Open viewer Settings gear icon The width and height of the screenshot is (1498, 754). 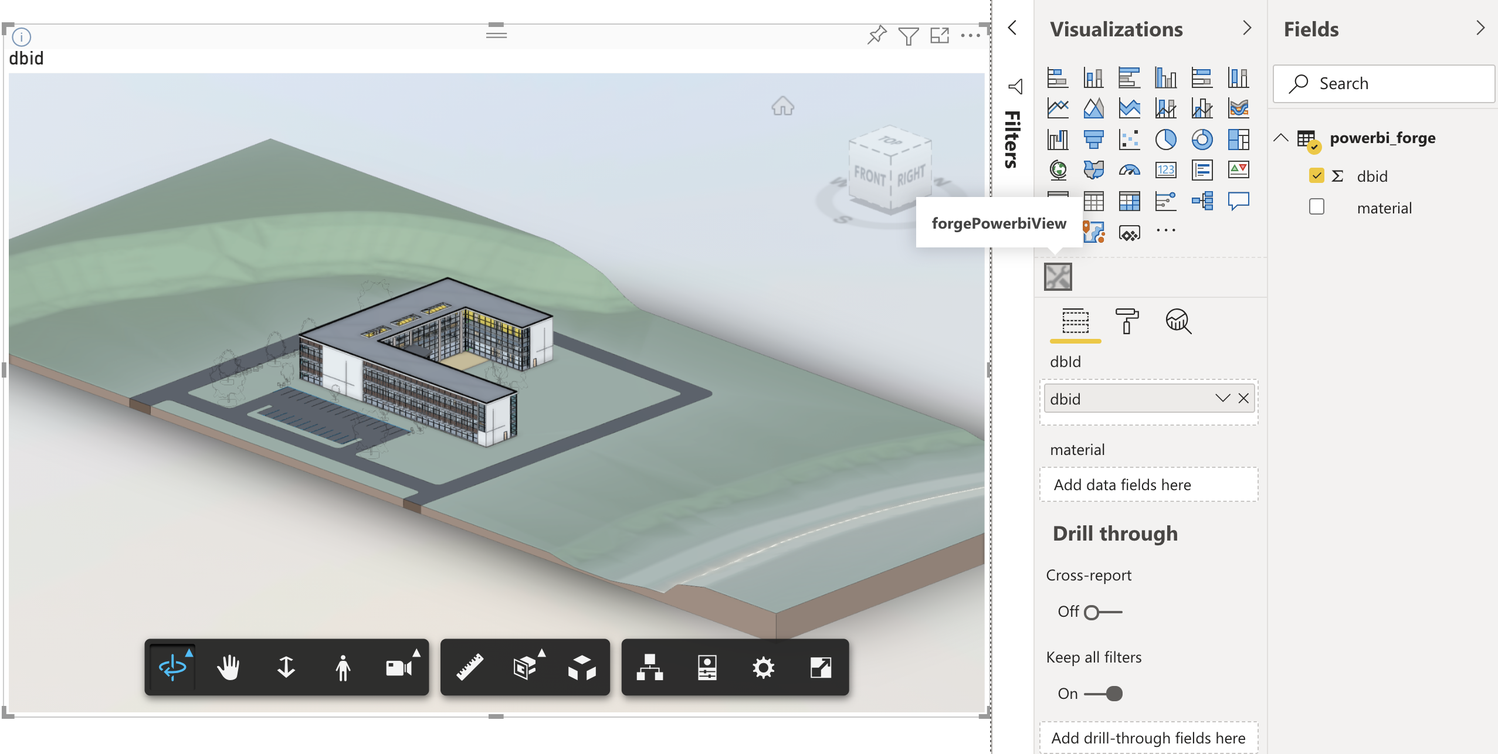pos(764,667)
